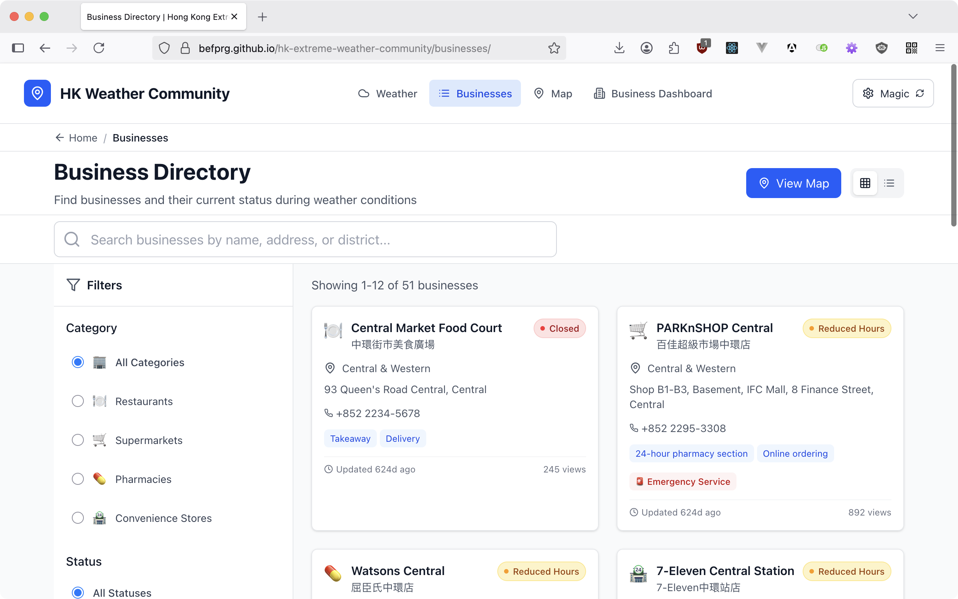Click the Weather cloud icon in navigation
This screenshot has width=958, height=599.
[x=364, y=93]
